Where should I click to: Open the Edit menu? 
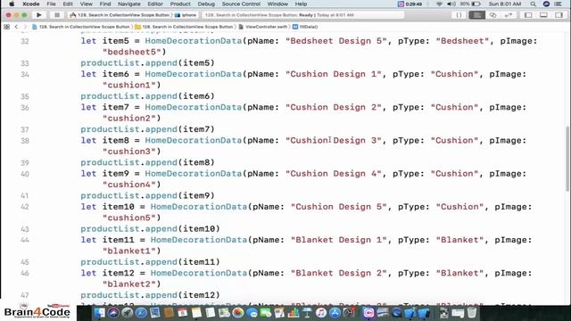pyautogui.click(x=68, y=4)
